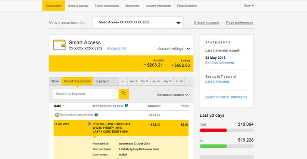Jump to Apr 18 transactions

click(156, 81)
